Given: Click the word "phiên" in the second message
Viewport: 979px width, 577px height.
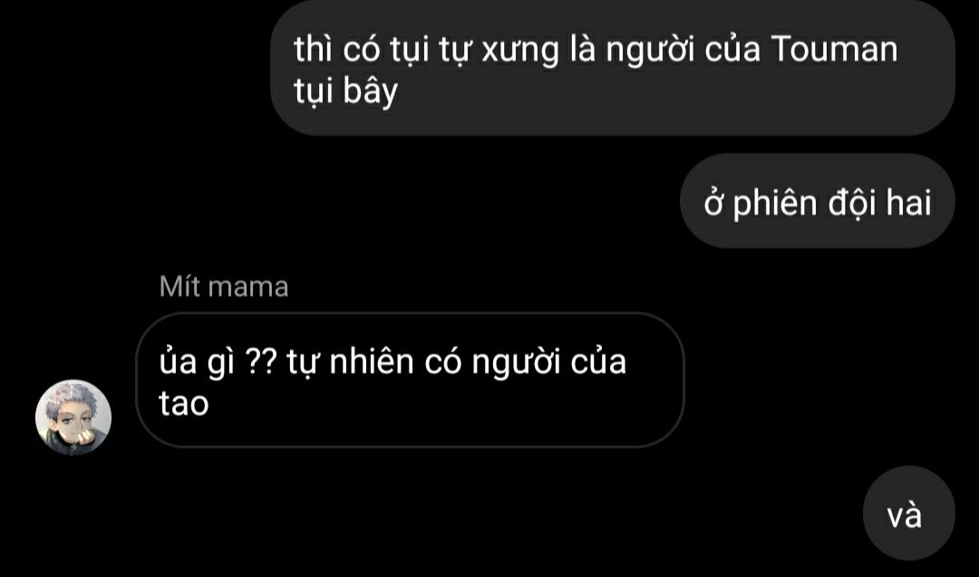Looking at the screenshot, I should point(775,203).
